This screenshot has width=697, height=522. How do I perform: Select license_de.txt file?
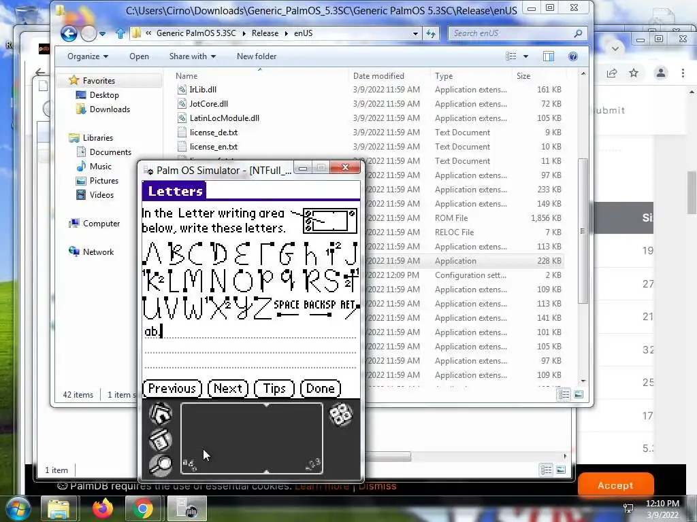[214, 133]
